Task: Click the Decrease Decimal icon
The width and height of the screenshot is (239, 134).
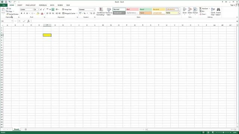Action: pos(94,13)
